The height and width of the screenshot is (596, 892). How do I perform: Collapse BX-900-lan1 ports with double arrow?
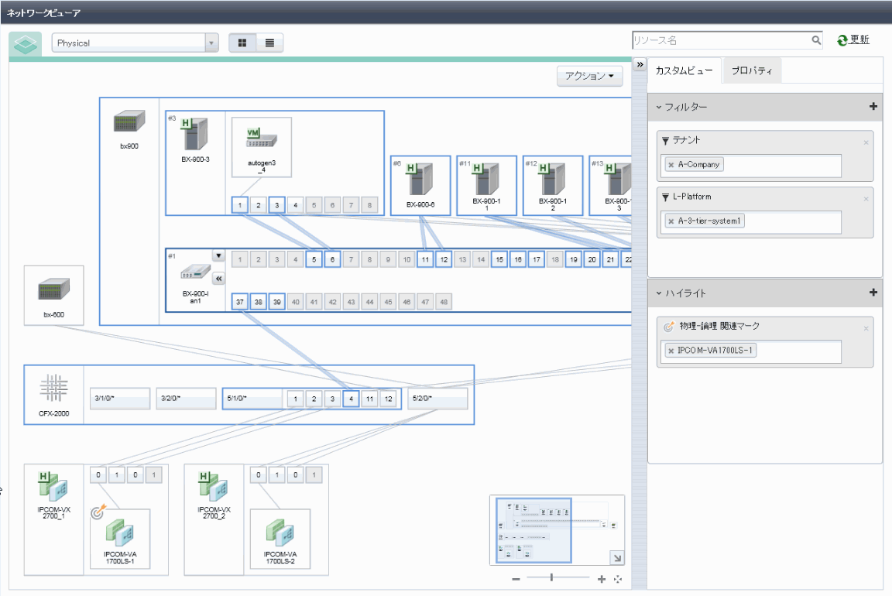click(x=218, y=278)
